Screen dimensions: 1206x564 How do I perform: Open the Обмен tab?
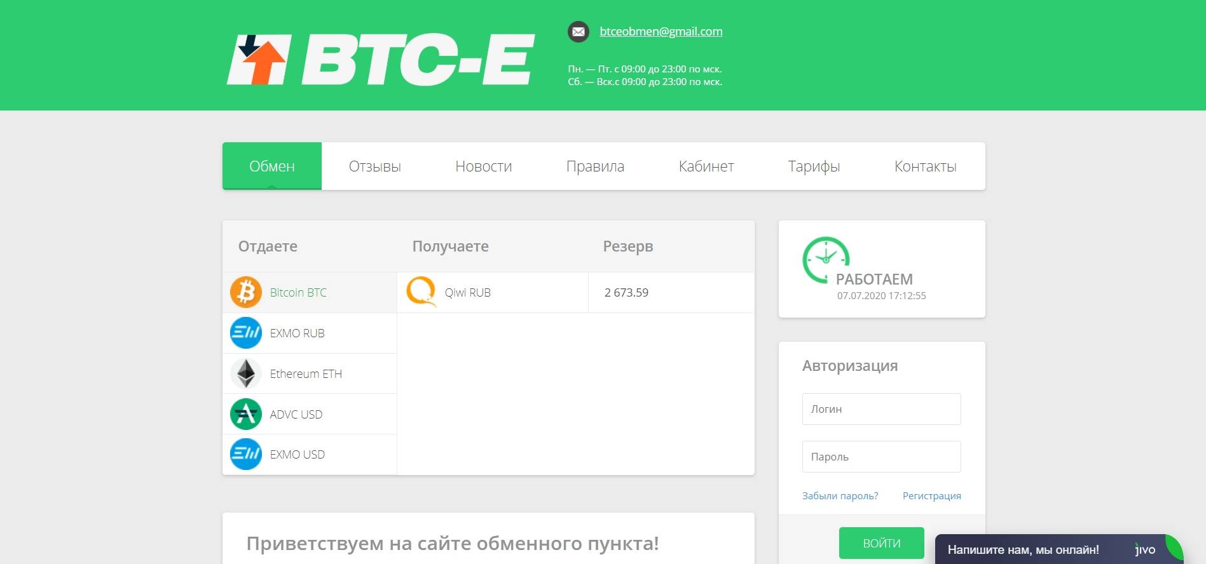(x=272, y=166)
